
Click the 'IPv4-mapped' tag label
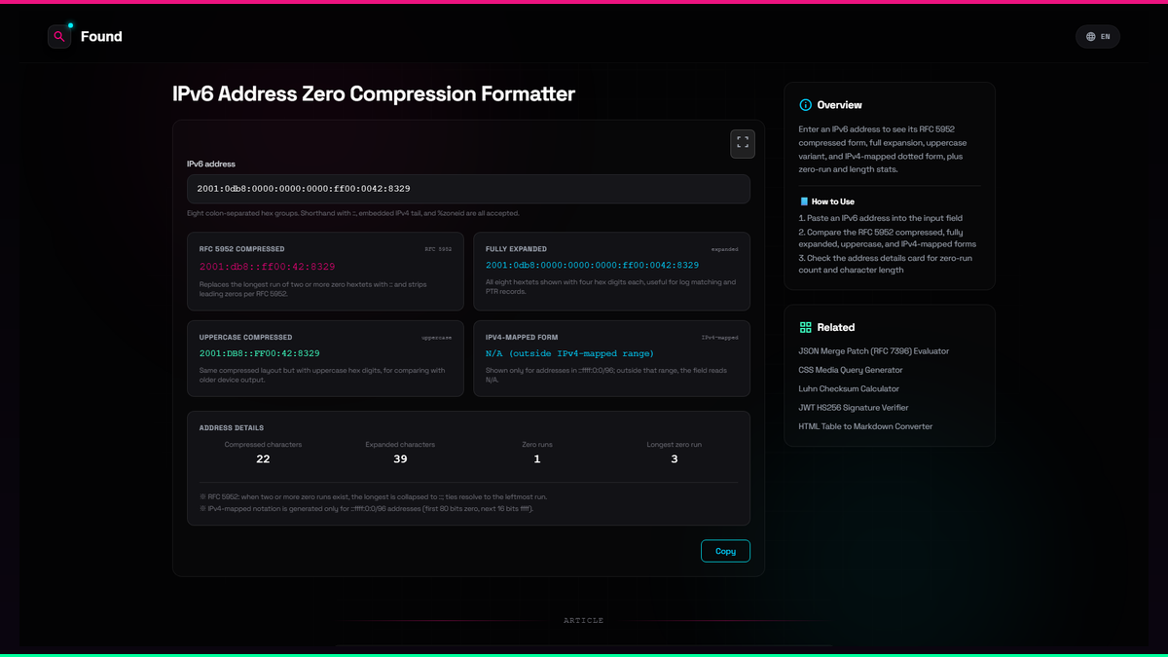720,337
